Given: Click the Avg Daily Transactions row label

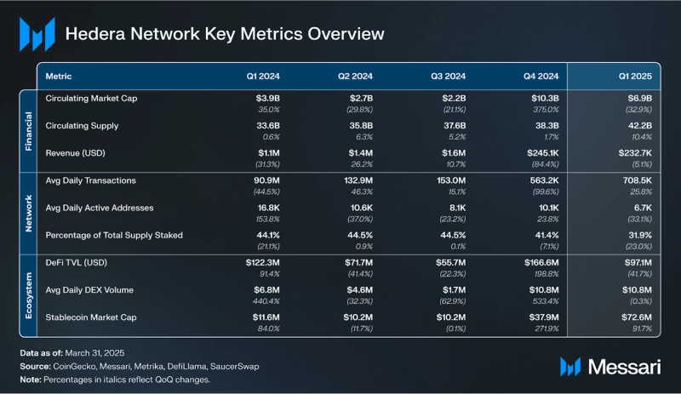Looking at the screenshot, I should click(x=90, y=180).
